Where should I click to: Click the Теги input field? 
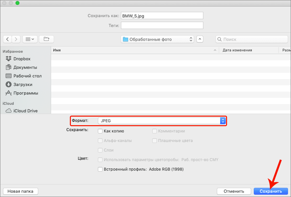point(162,25)
